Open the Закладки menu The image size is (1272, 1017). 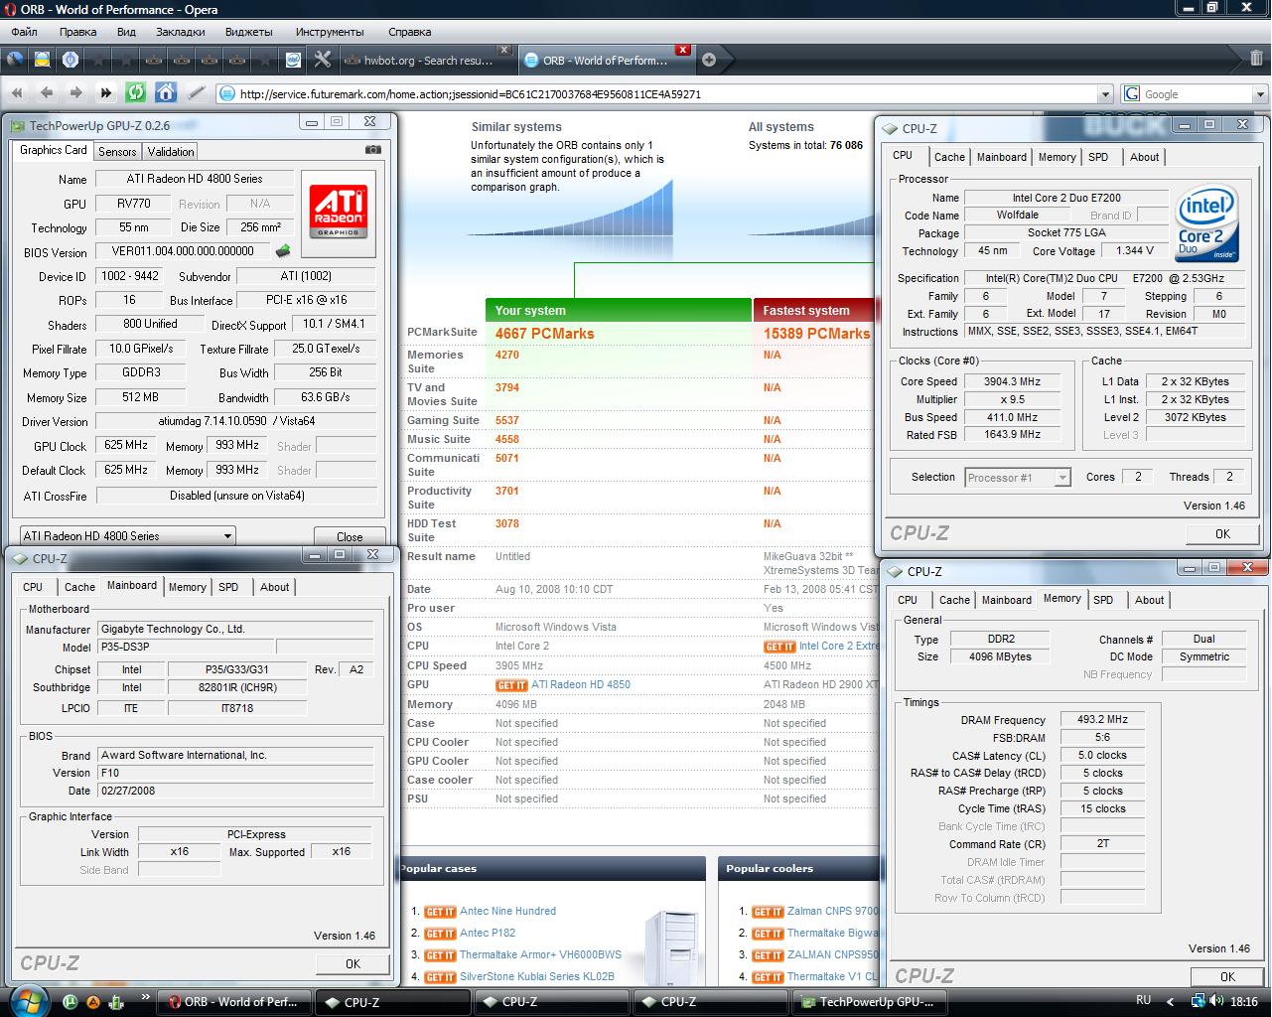click(180, 32)
